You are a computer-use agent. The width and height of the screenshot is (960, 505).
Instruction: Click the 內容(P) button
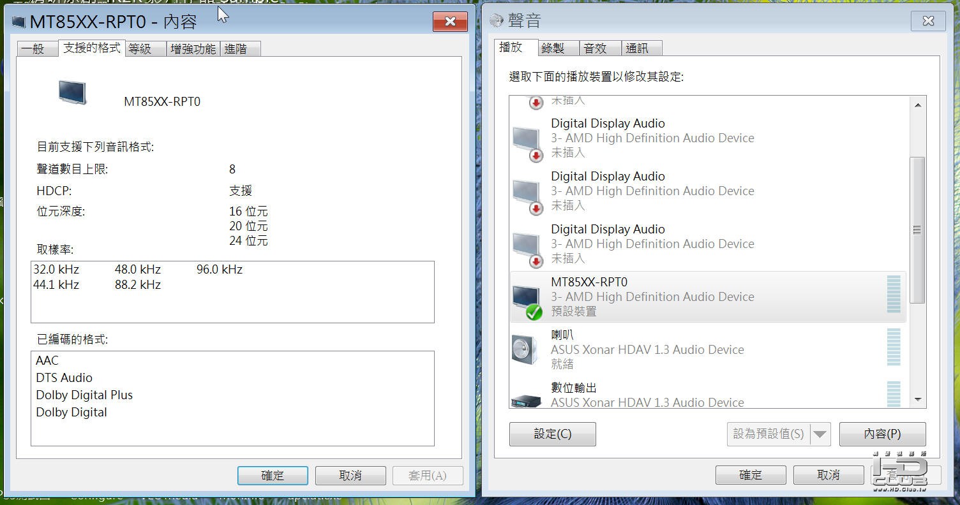(883, 434)
